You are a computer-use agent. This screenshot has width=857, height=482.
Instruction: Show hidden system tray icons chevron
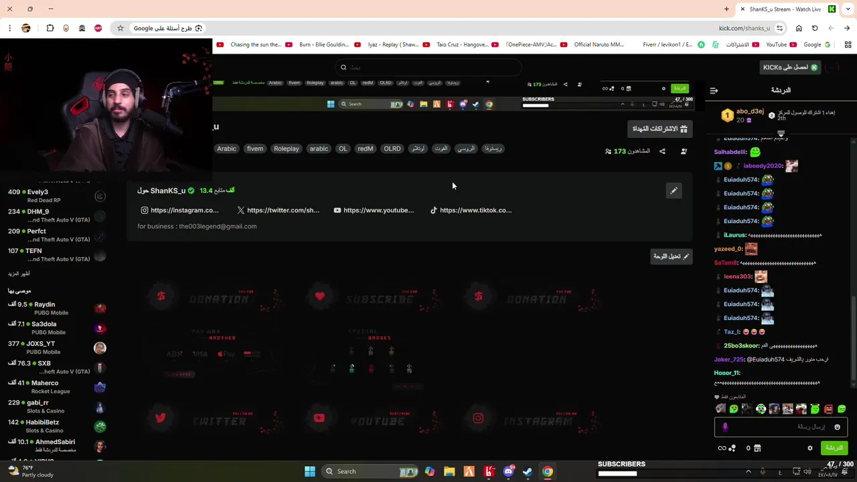748,471
